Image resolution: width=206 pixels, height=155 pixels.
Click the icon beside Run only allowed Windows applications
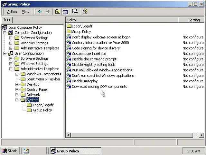pyautogui.click(x=69, y=70)
